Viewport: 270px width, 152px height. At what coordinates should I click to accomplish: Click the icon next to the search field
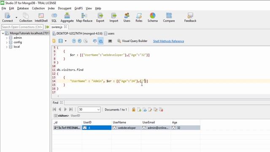[x=47, y=27]
